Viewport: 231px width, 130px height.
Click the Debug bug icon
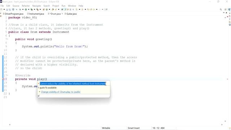pyautogui.click(x=20, y=9)
